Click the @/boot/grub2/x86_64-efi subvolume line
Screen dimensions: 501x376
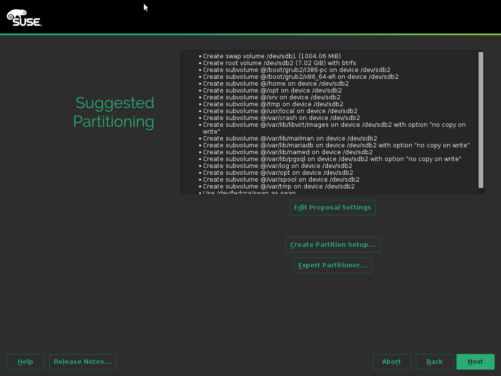coord(301,77)
